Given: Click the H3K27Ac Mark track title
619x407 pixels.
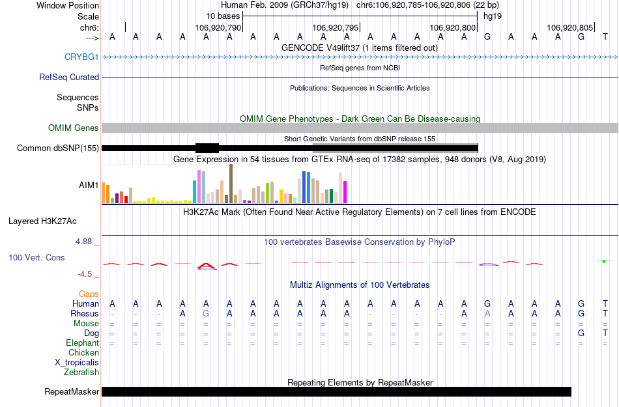Looking at the screenshot, I should (x=360, y=212).
